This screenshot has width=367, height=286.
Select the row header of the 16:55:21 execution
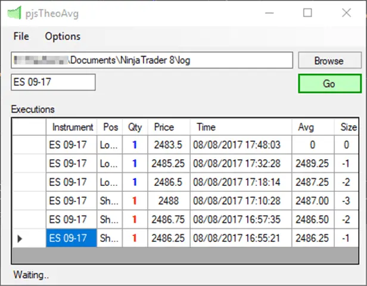29,238
